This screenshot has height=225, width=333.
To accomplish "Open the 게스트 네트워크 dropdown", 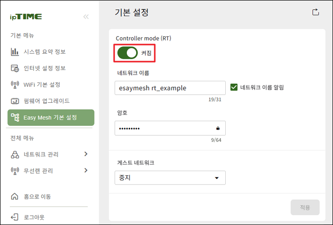I will [170, 178].
